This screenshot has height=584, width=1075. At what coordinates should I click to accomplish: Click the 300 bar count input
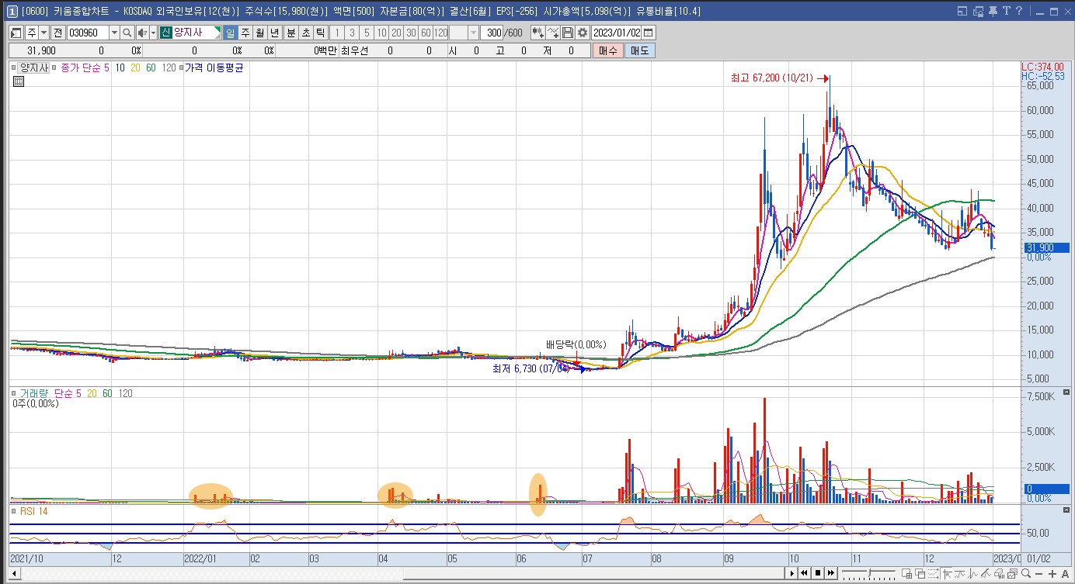point(492,33)
